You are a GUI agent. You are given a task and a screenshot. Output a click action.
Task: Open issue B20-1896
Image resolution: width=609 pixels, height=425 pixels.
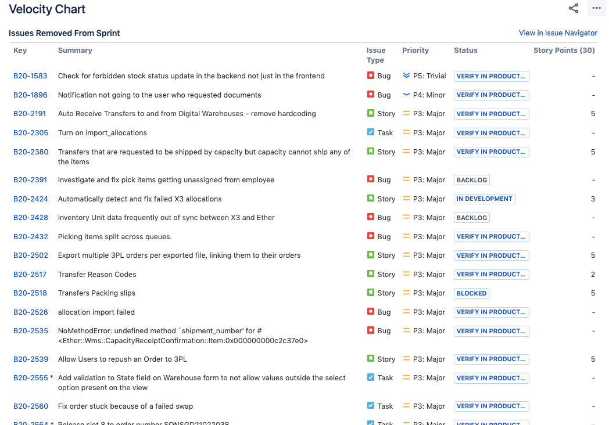(30, 95)
